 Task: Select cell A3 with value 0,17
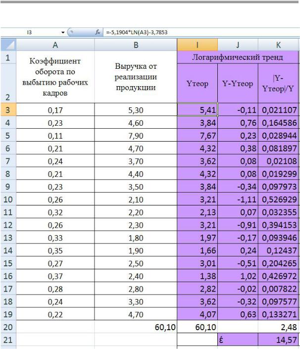pyautogui.click(x=55, y=110)
